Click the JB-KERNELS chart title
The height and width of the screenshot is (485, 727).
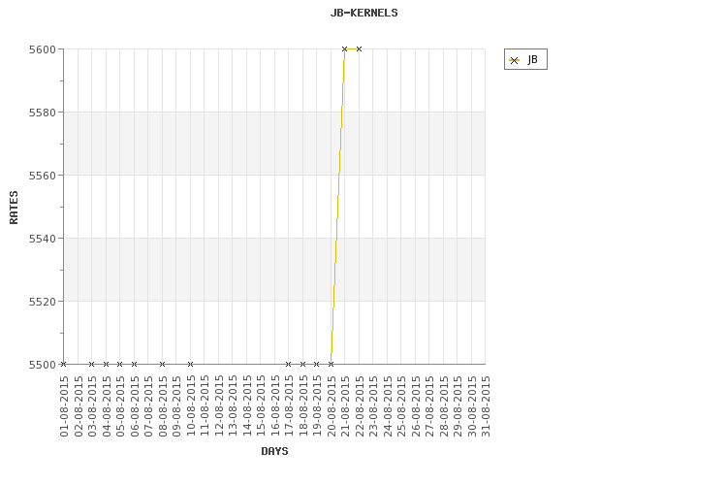[x=363, y=13]
